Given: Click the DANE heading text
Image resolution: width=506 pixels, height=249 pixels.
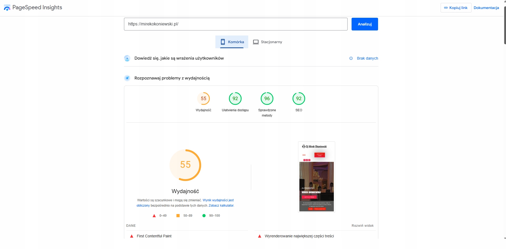Looking at the screenshot, I should click(x=131, y=226).
